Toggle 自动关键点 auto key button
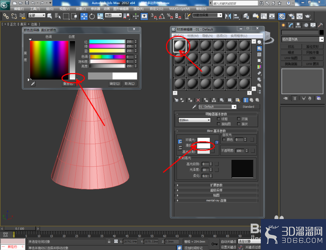The image size is (326, 250). click(228, 242)
